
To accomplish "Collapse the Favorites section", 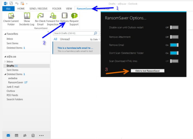I will pyautogui.click(x=5, y=34).
